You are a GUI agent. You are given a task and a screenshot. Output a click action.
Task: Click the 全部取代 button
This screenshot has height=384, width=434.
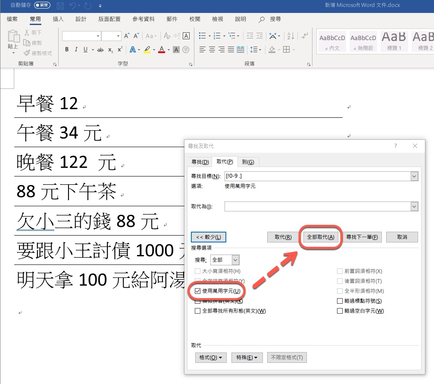(x=320, y=237)
